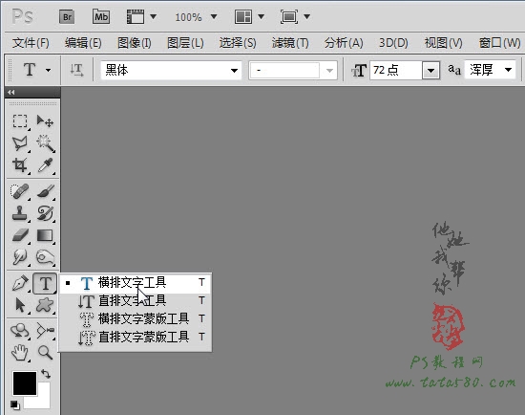Image resolution: width=525 pixels, height=415 pixels.
Task: Expand the 100% zoom level dropdown
Action: pyautogui.click(x=214, y=16)
